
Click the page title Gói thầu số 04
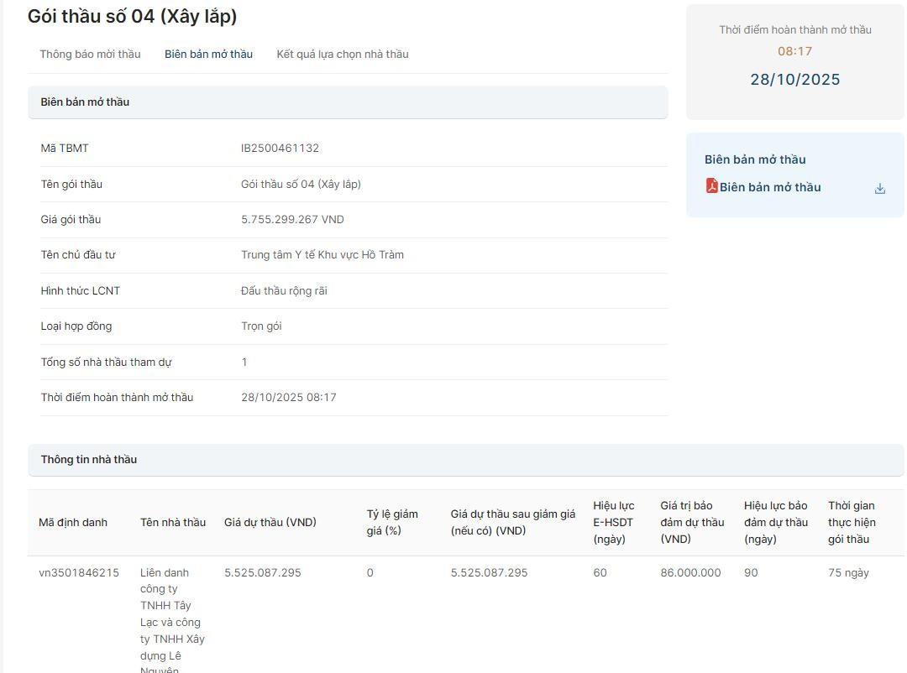click(x=132, y=16)
